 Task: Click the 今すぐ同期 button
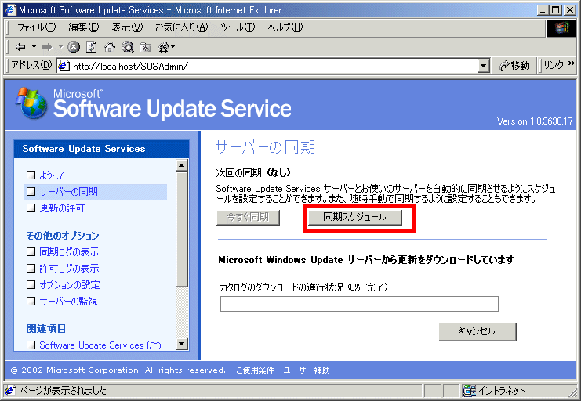(248, 218)
